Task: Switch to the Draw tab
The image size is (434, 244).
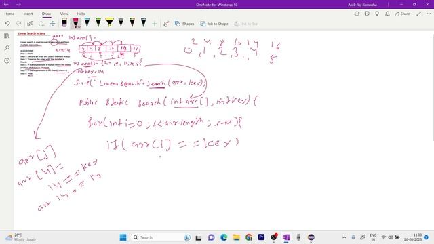Action: (46, 14)
